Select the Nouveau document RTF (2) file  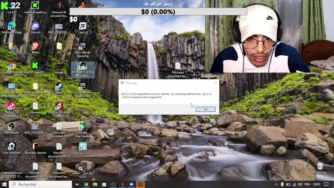(59, 150)
